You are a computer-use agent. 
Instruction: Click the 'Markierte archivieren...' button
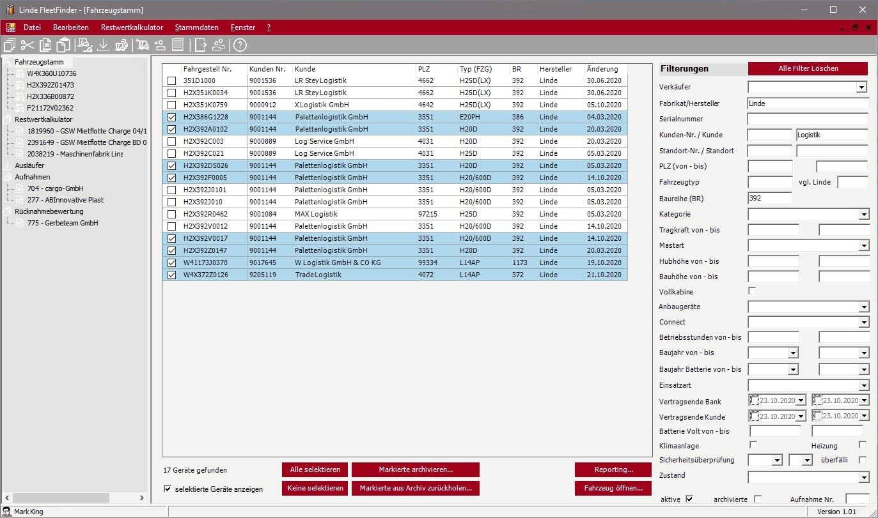pos(415,469)
